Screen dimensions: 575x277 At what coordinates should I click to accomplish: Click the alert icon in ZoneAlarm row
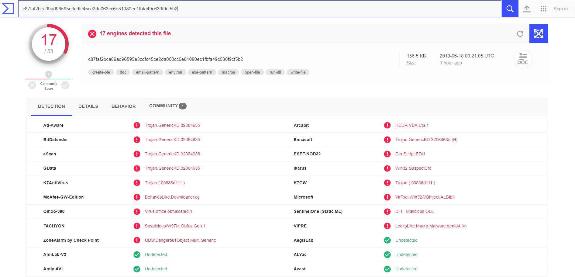click(x=137, y=240)
